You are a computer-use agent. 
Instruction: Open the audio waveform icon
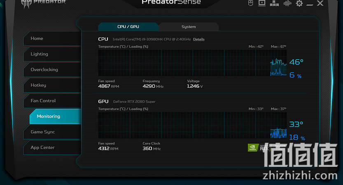coord(287,3)
